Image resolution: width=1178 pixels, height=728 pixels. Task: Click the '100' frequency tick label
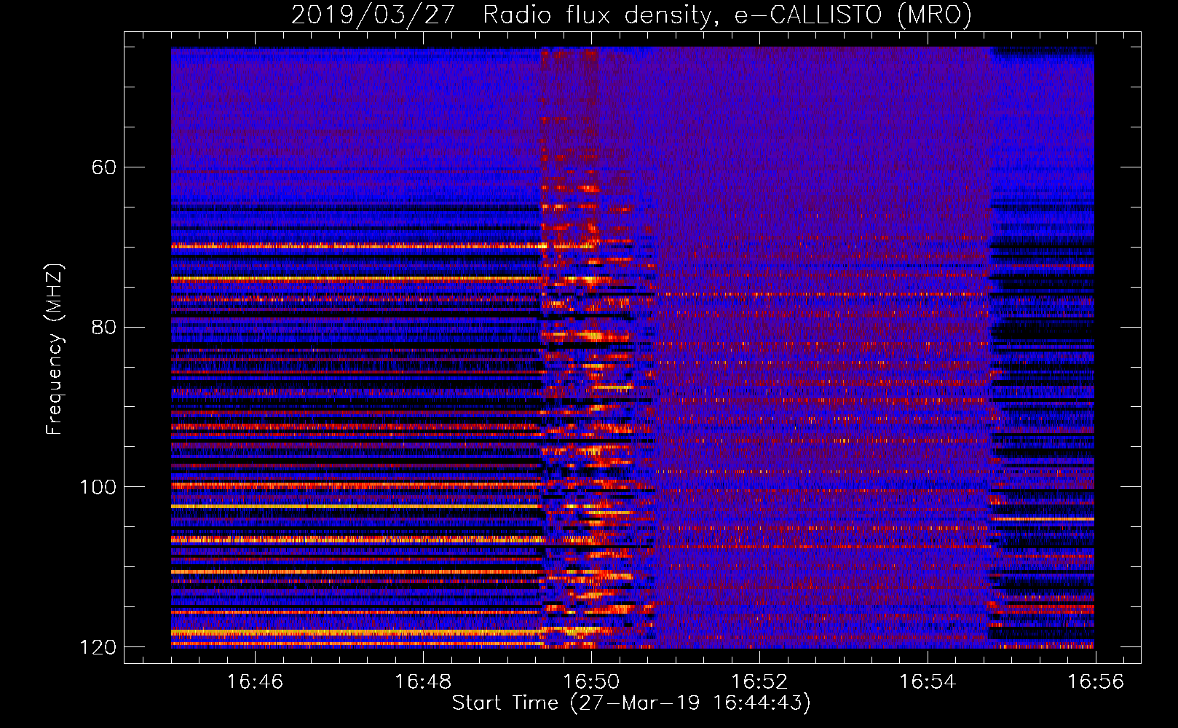(97, 487)
